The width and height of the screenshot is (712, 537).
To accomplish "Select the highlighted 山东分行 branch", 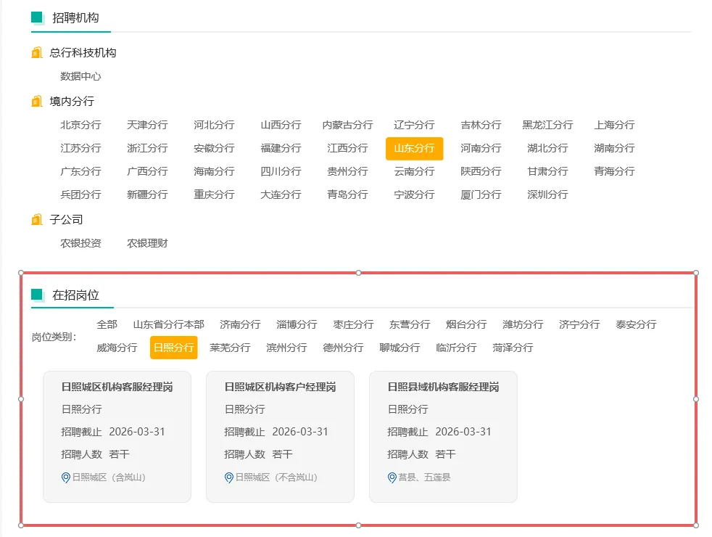I will 414,148.
